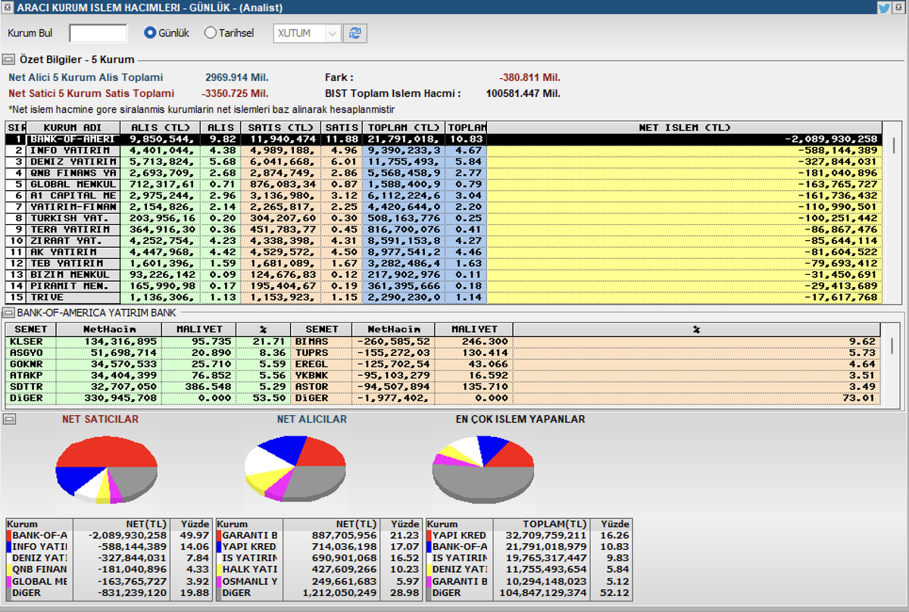This screenshot has height=612, width=909.
Task: Collapse the Özet Bilgiler section
Action: pos(8,59)
